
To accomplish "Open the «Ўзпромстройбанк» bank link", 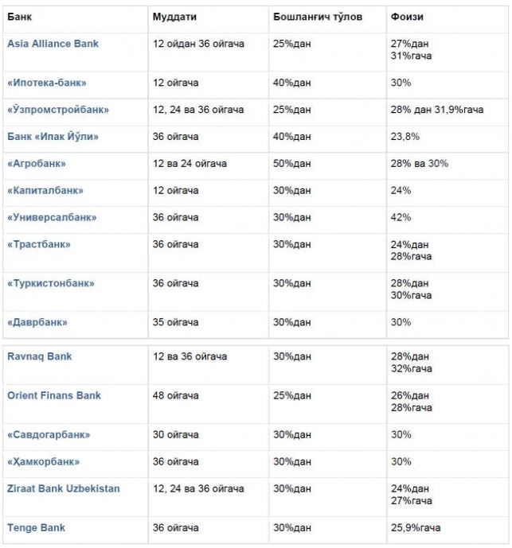I will point(58,110).
